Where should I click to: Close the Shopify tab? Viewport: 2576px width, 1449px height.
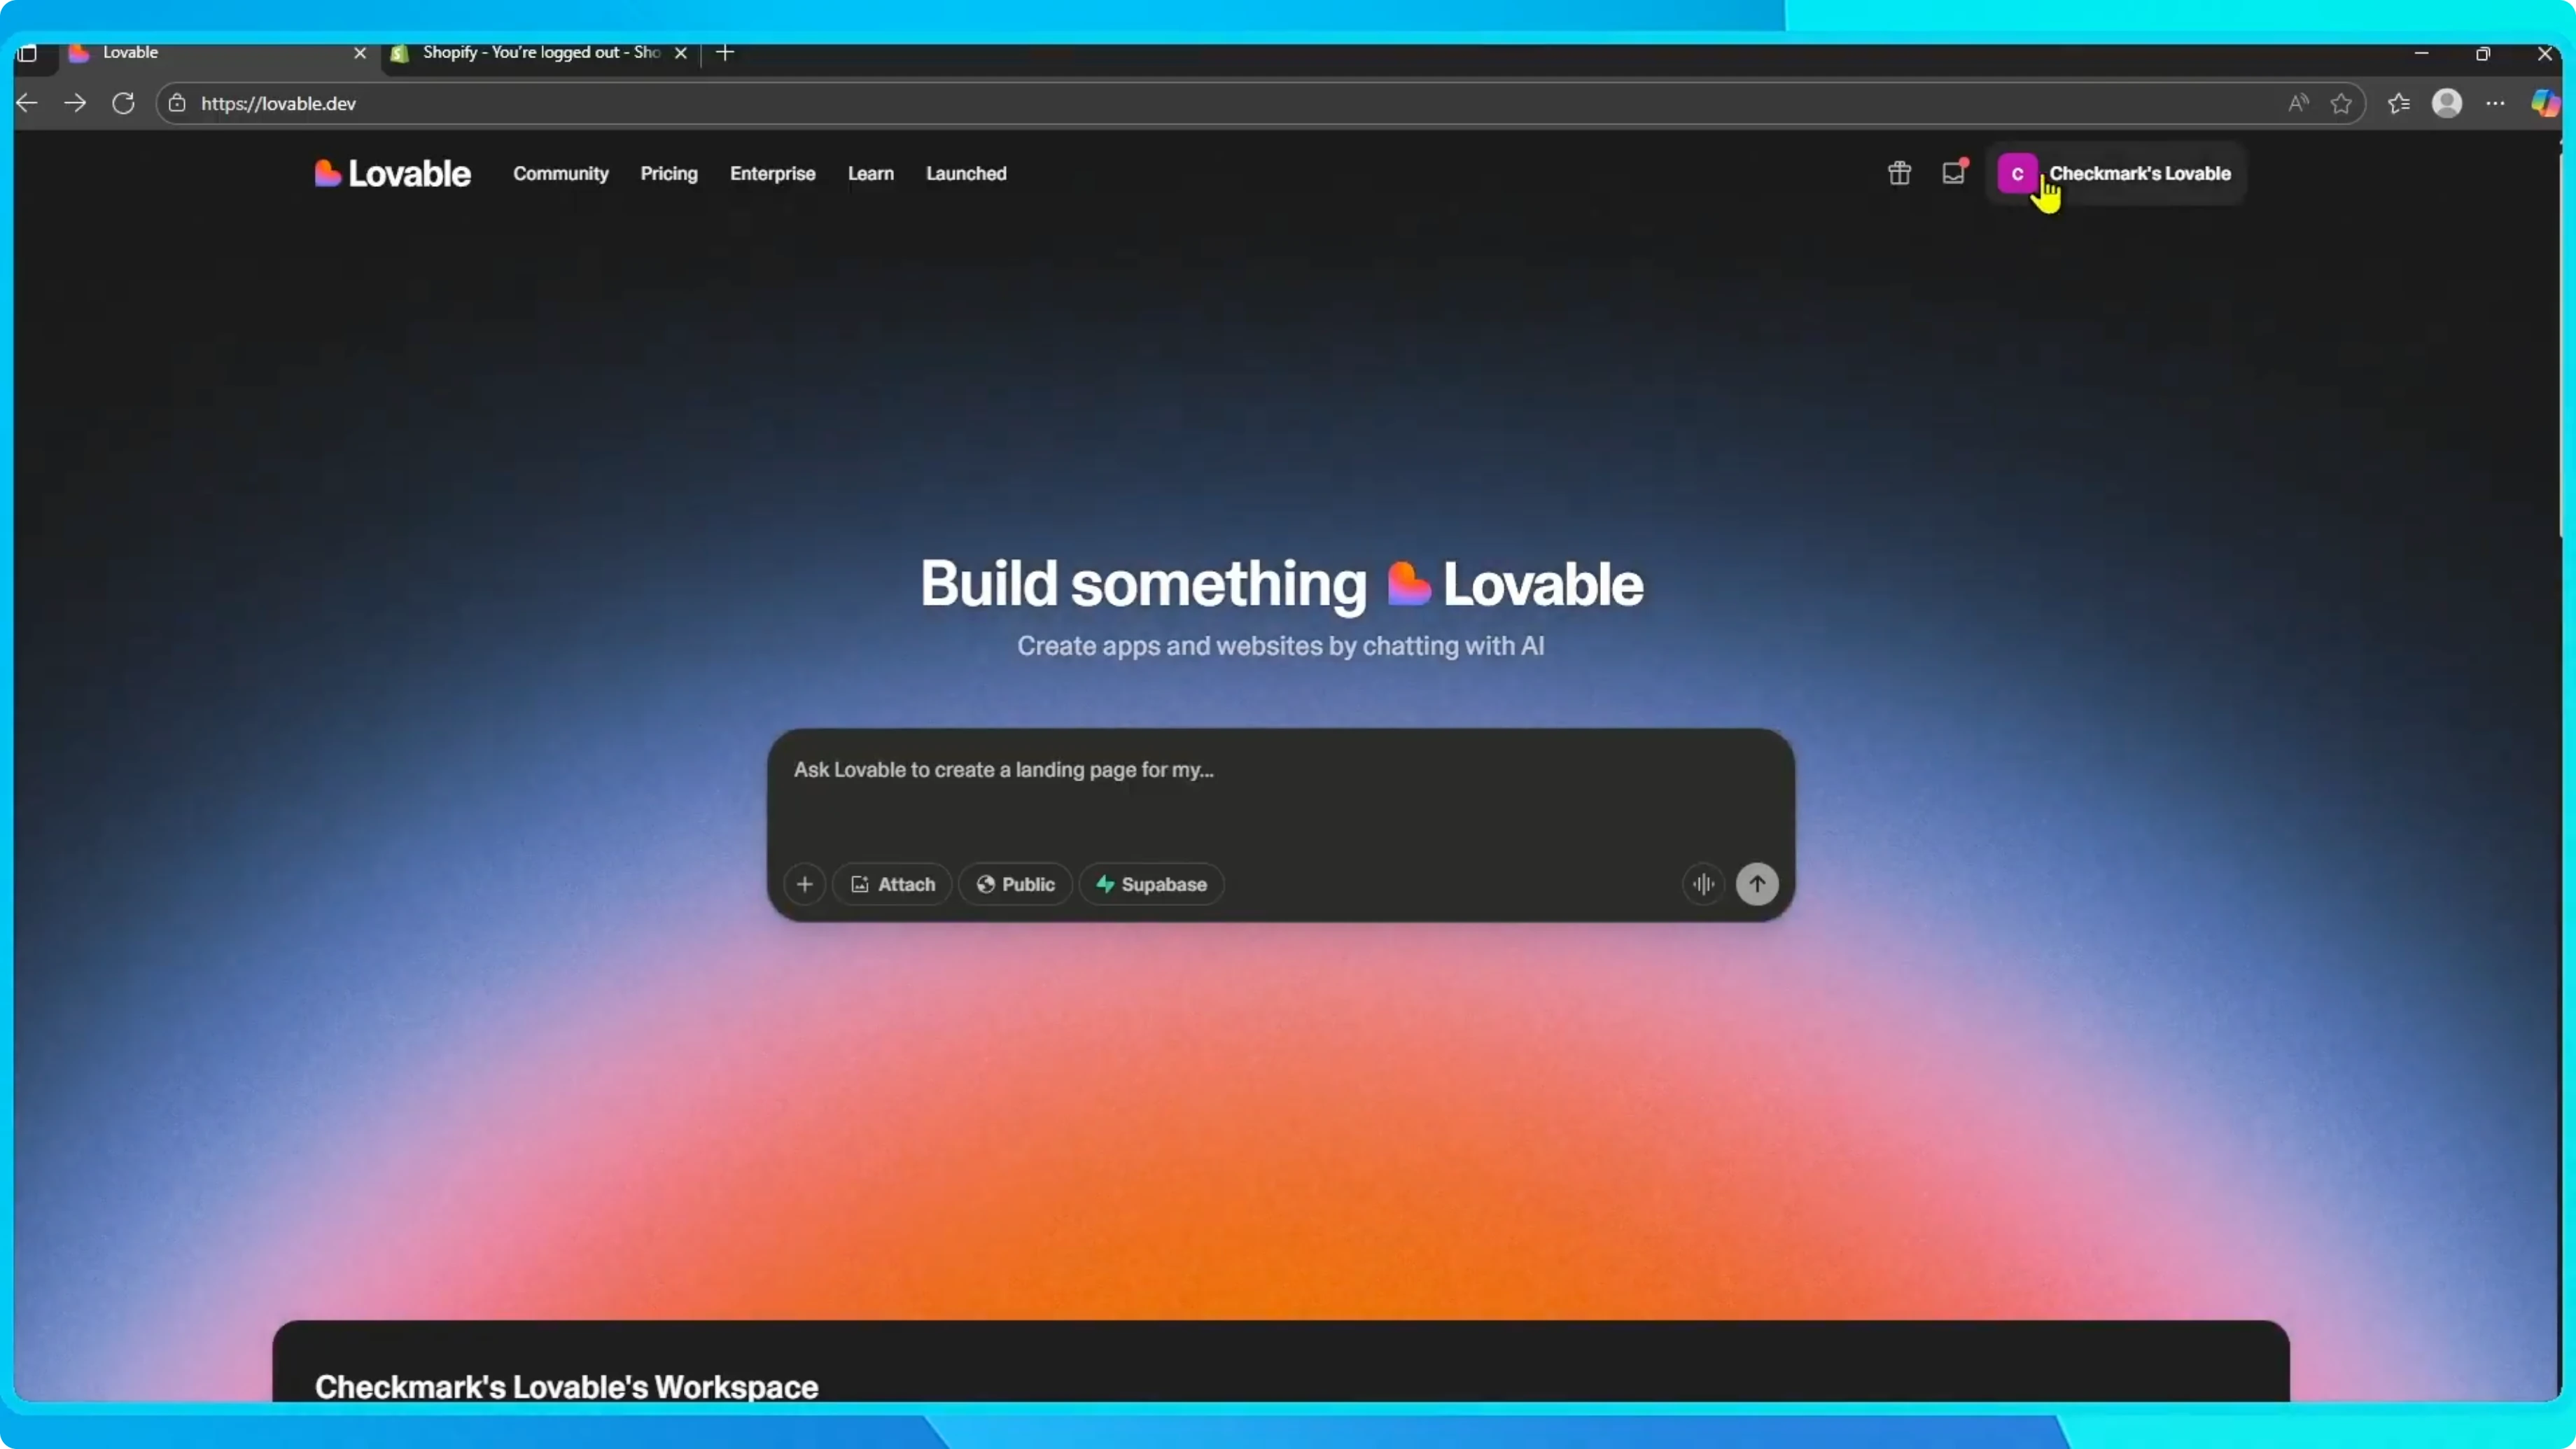(x=681, y=53)
